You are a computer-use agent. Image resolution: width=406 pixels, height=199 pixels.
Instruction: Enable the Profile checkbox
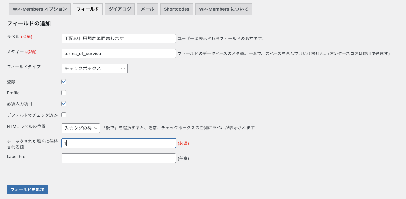click(x=64, y=93)
